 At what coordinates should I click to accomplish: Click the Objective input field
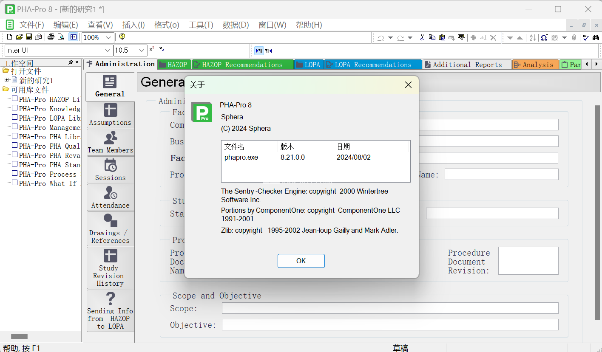(x=390, y=325)
